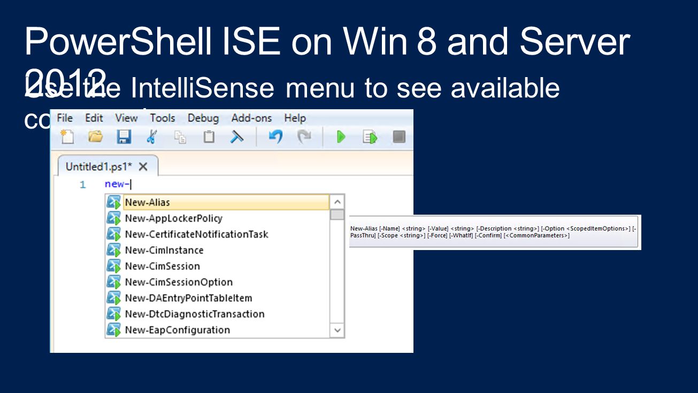The width and height of the screenshot is (698, 393).
Task: Click the cmdlet icon beside New-CimSession
Action: pyautogui.click(x=114, y=266)
